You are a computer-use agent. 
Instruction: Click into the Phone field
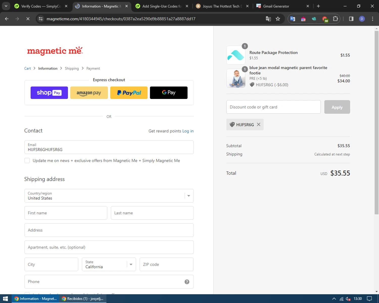click(x=109, y=282)
